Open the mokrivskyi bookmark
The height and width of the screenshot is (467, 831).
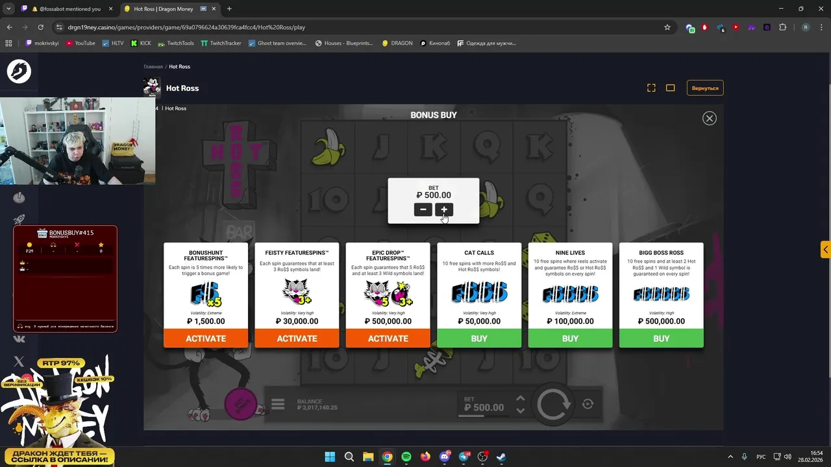tap(42, 43)
